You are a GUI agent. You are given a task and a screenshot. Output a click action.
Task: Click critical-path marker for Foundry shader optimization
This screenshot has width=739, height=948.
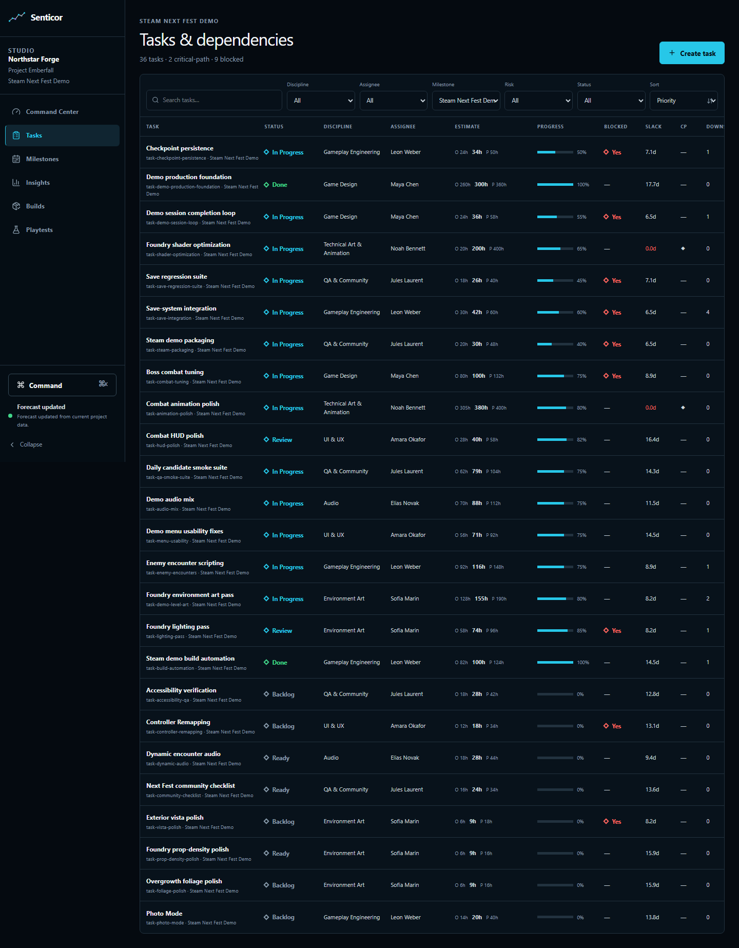(x=683, y=248)
